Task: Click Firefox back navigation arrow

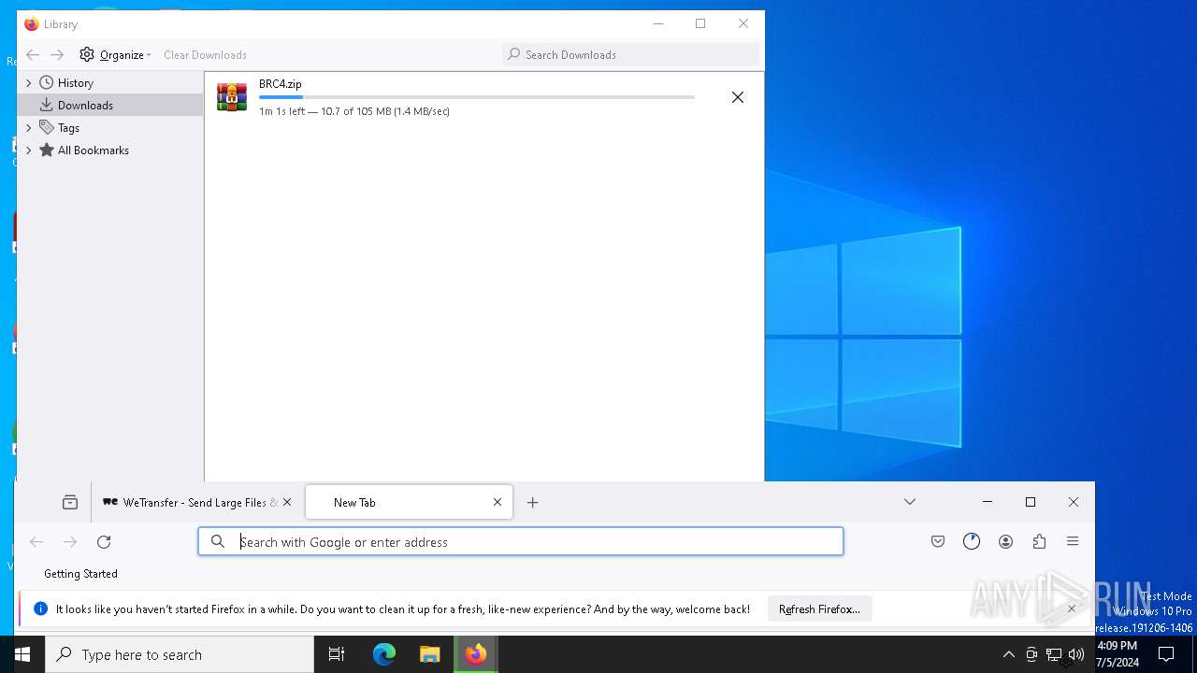Action: click(36, 542)
